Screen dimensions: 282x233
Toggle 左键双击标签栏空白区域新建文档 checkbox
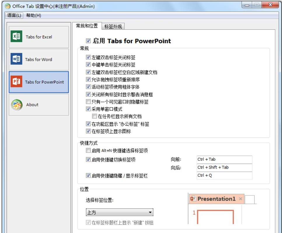[88, 72]
